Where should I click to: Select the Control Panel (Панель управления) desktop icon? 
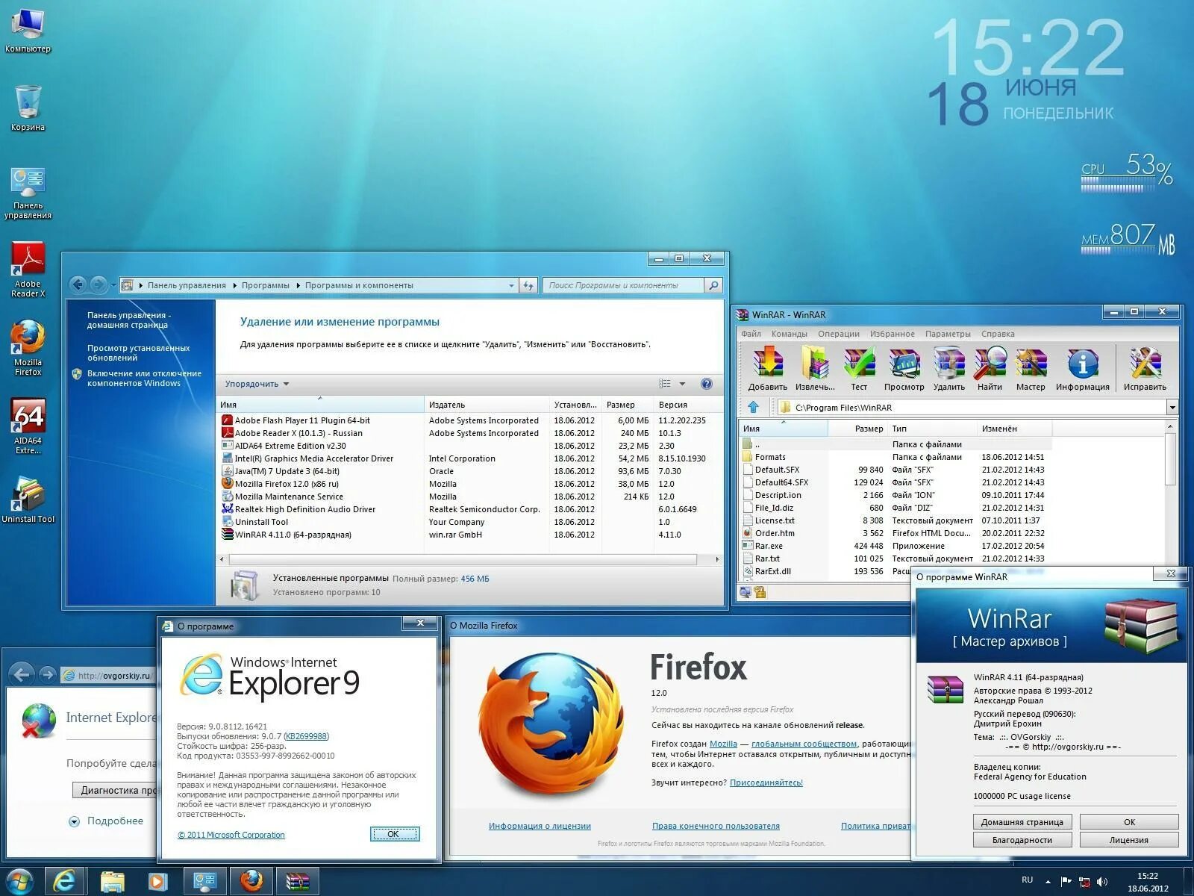pos(28,193)
